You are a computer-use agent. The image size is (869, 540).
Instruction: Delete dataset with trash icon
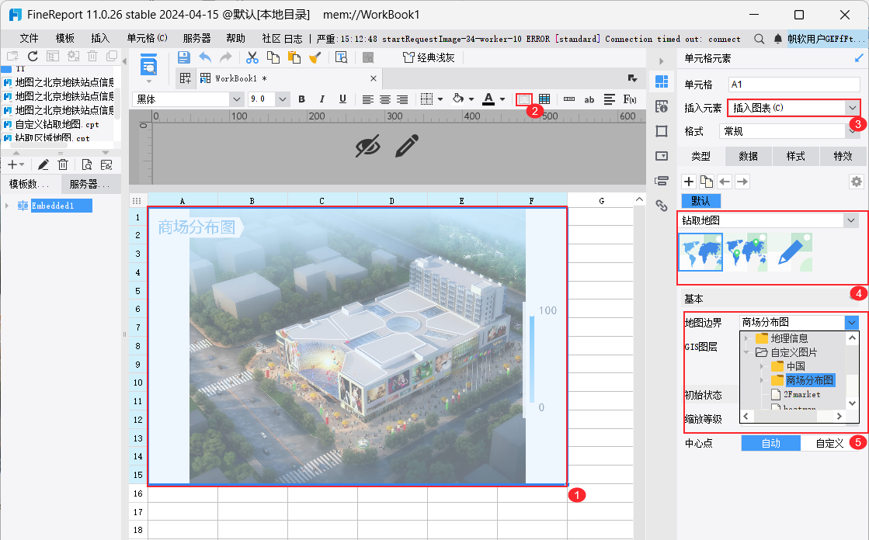63,164
